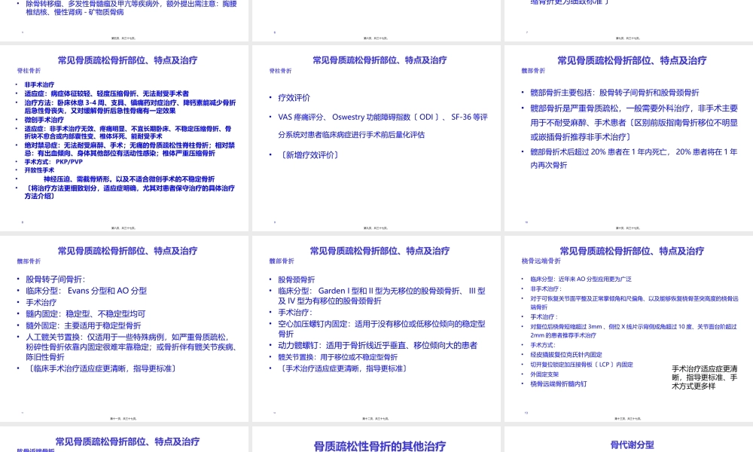Click 髋部骨折 subtitle in the 股骨颈骨折 slide
The height and width of the screenshot is (452, 753).
coord(282,261)
